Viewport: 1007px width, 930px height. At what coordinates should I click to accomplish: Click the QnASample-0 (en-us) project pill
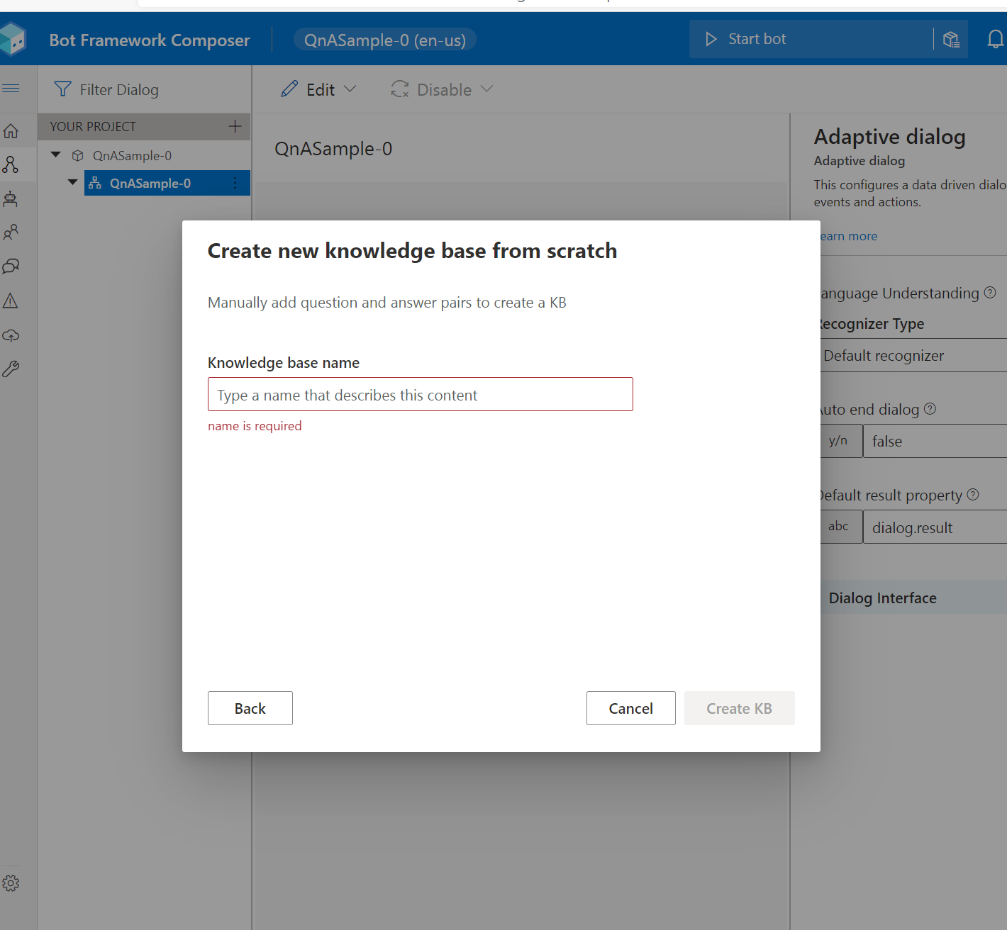385,40
